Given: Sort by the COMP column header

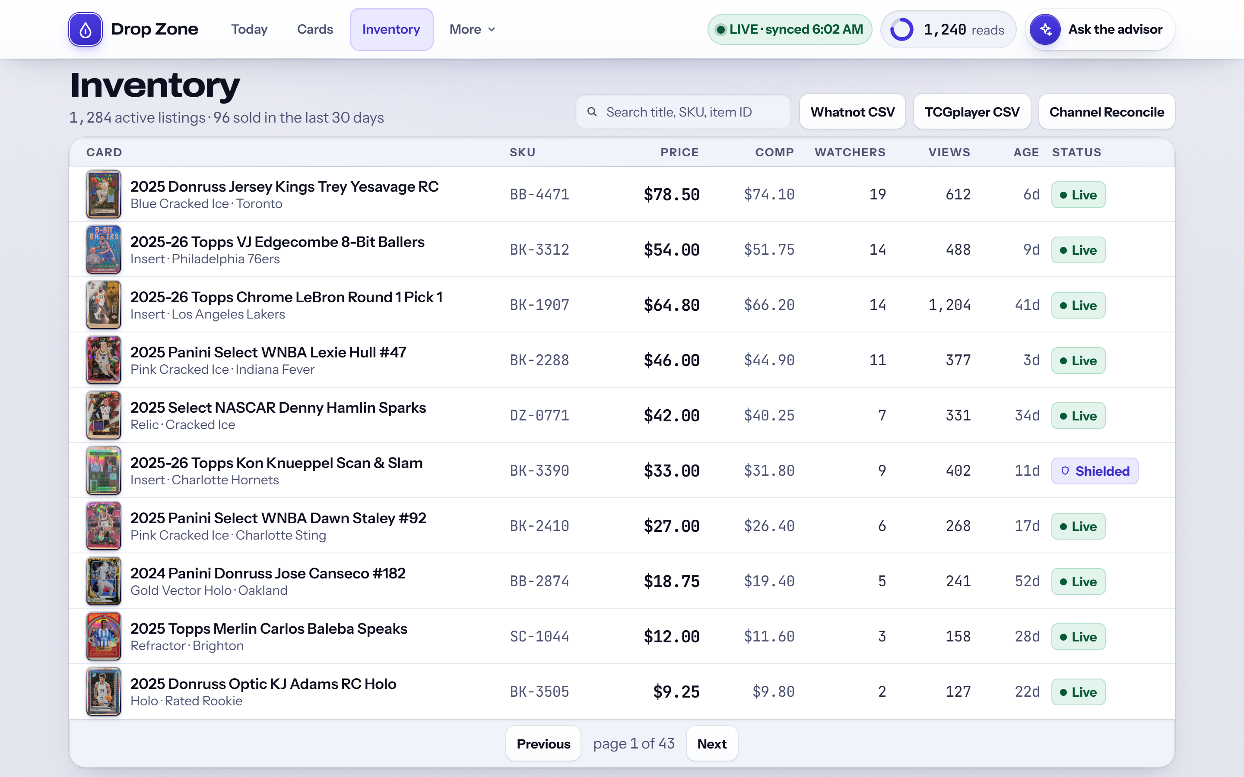Looking at the screenshot, I should [x=774, y=152].
